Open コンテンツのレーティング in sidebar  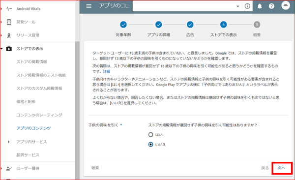39,115
